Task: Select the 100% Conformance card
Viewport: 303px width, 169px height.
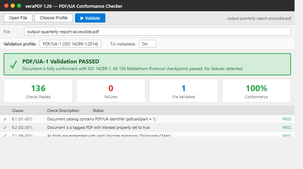Action: pos(256,90)
